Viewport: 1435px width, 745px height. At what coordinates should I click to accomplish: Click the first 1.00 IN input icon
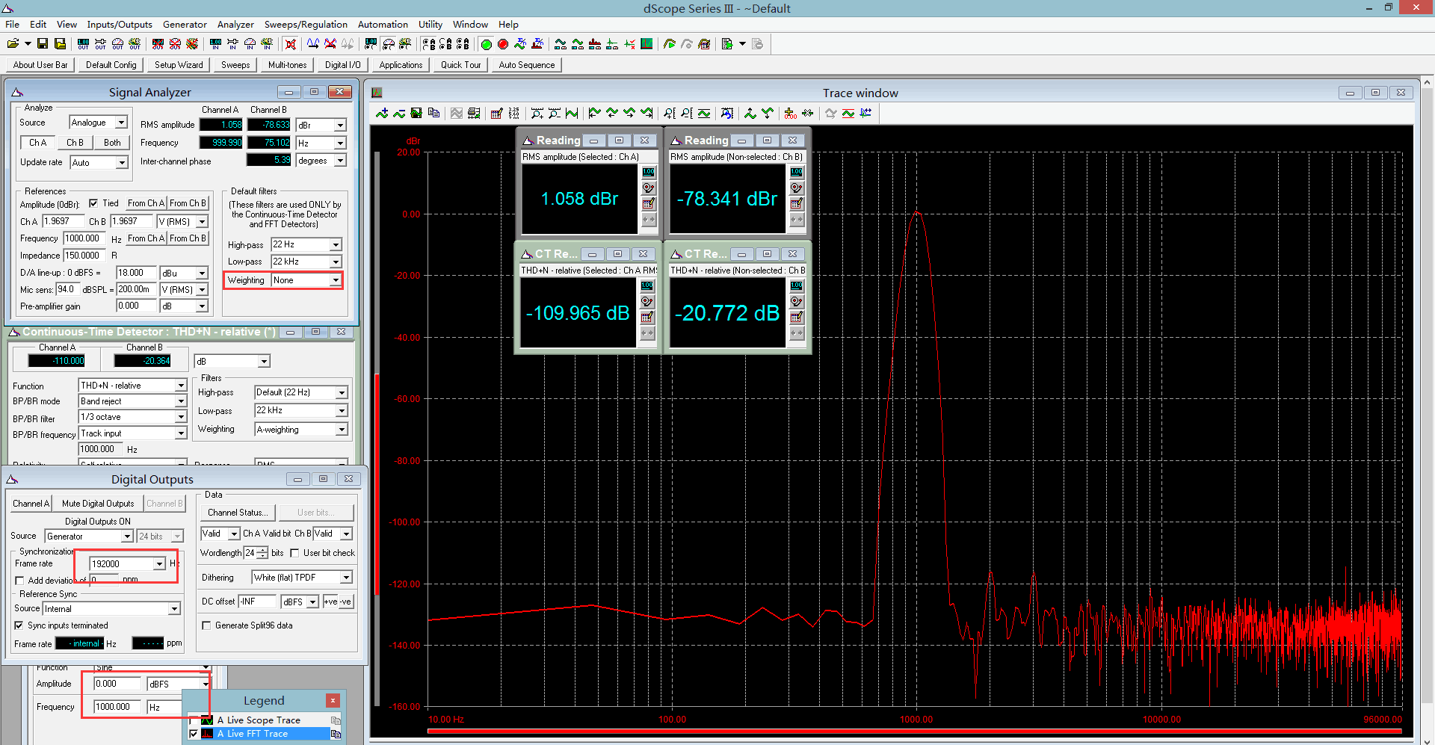tap(215, 44)
